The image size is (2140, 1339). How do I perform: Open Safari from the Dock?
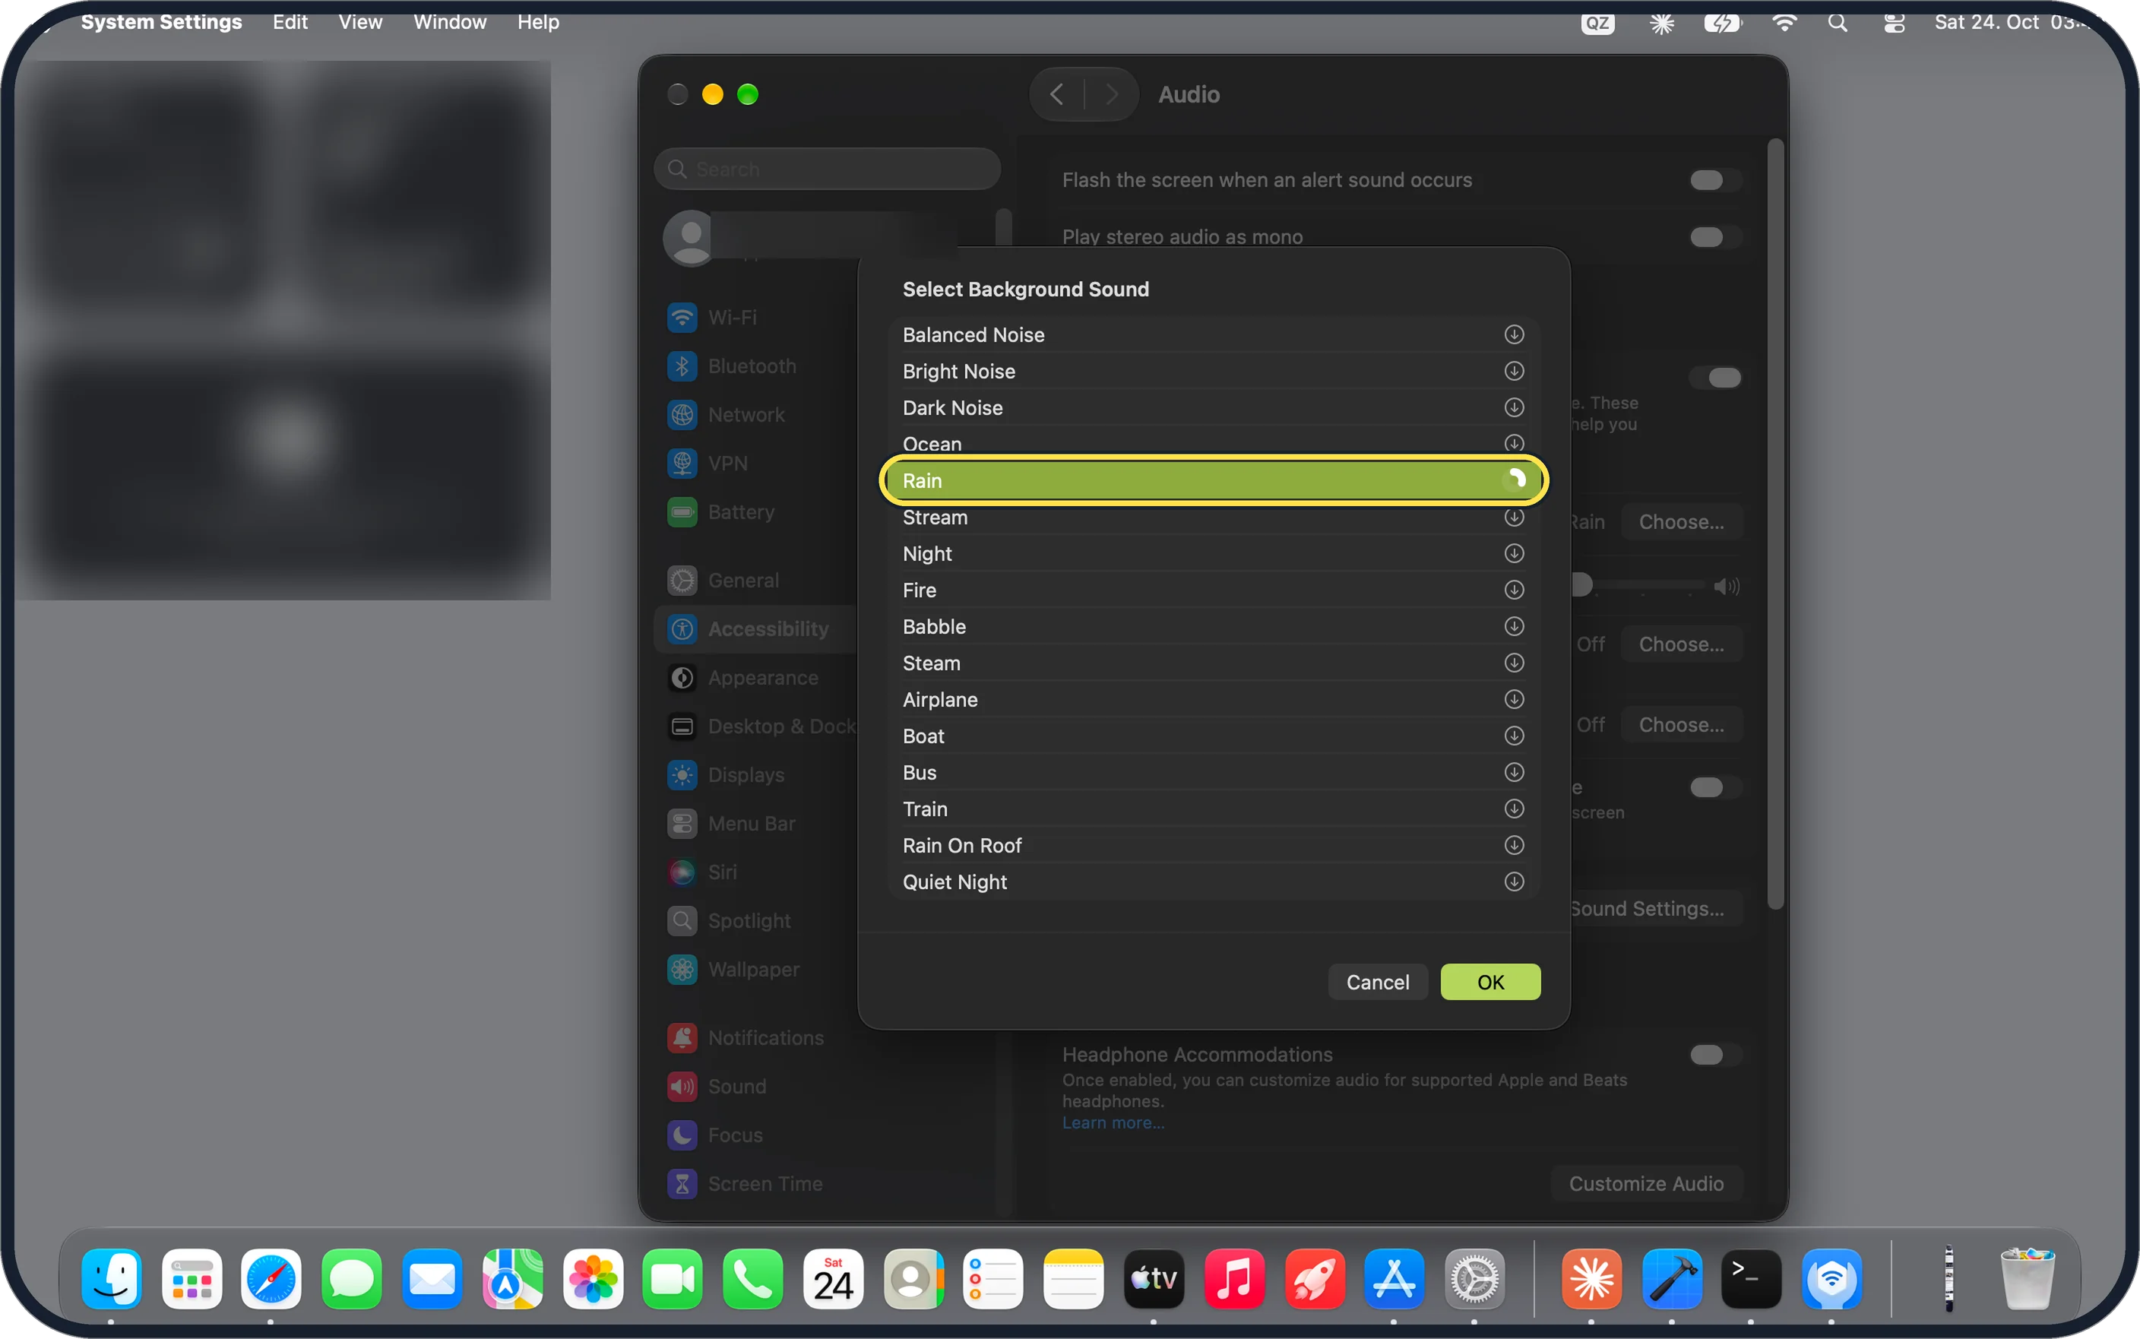[271, 1279]
